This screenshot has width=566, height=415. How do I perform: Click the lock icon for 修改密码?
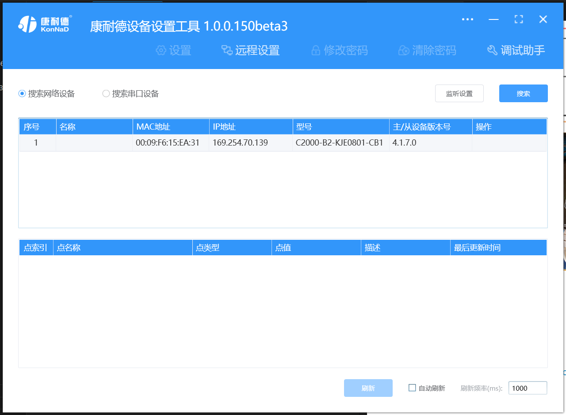(316, 50)
